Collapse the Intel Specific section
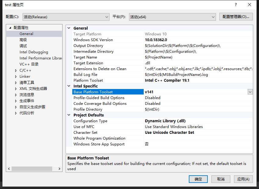259x189 pixels. [x=69, y=86]
